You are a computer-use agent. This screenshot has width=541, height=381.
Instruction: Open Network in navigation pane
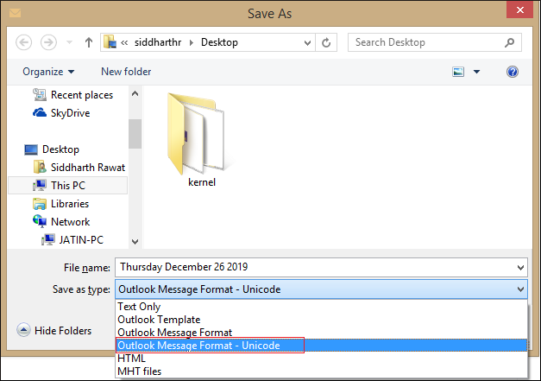click(61, 222)
